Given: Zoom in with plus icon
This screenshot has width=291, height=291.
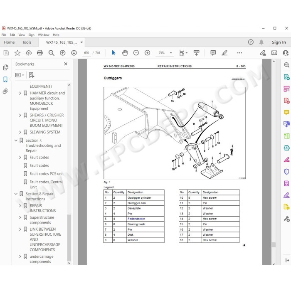Looking at the screenshot, I should pyautogui.click(x=147, y=53).
